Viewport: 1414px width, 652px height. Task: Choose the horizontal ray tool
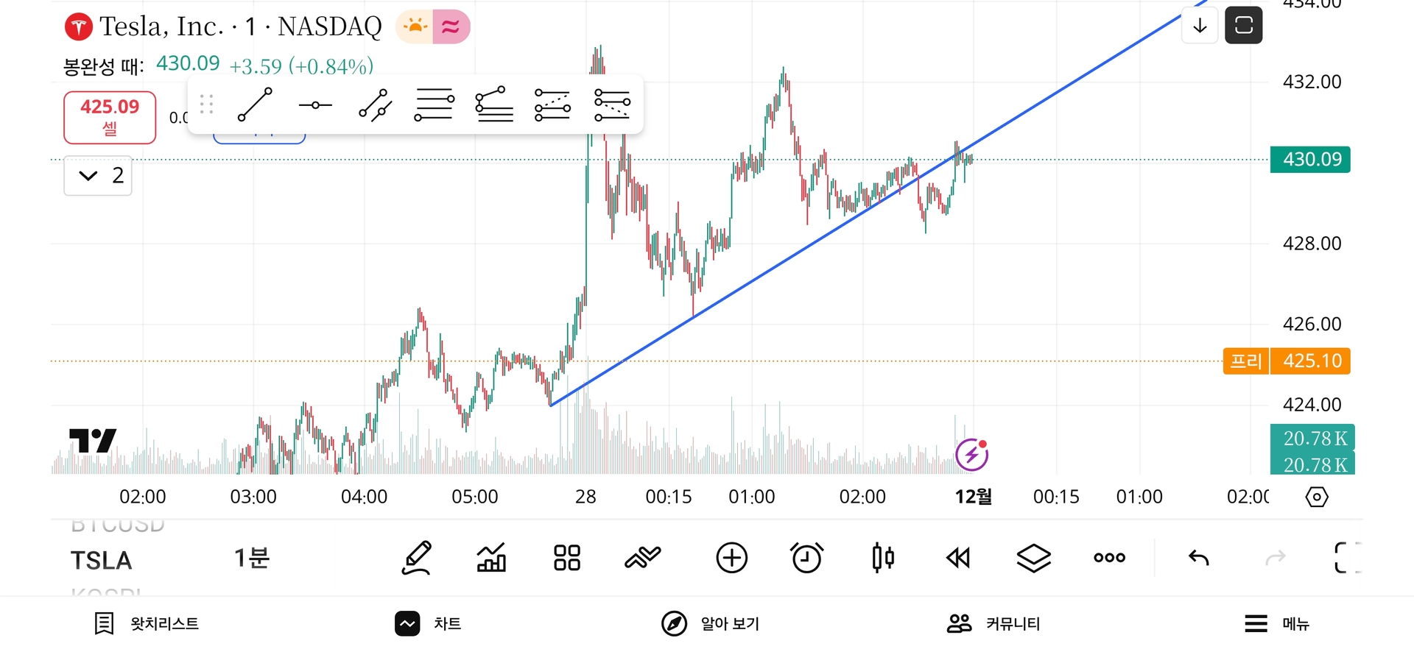pos(315,105)
